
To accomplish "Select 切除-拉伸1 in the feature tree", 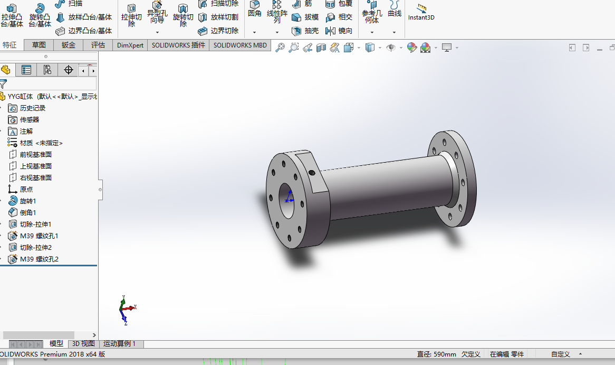I will tap(34, 223).
